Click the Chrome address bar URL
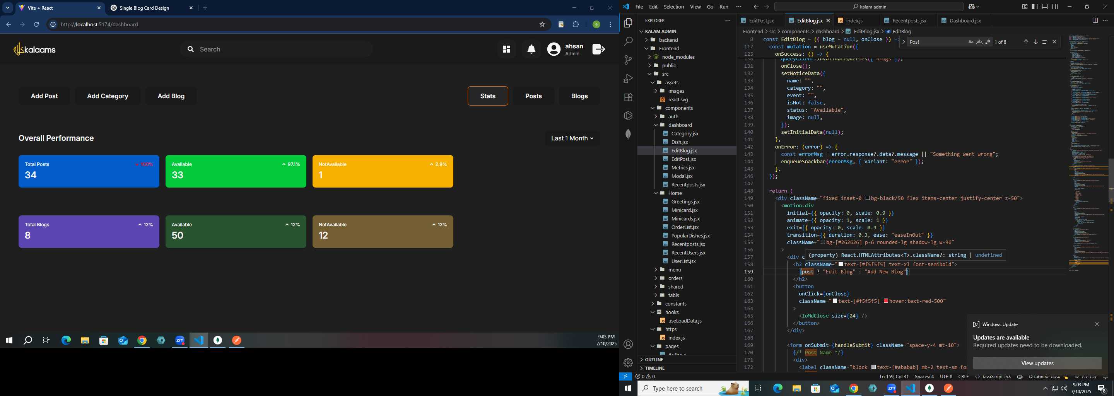 click(x=99, y=25)
